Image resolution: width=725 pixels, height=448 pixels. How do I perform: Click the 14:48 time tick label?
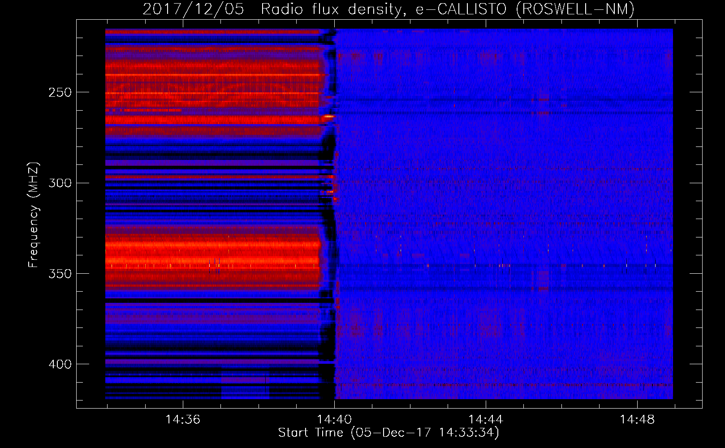point(637,419)
